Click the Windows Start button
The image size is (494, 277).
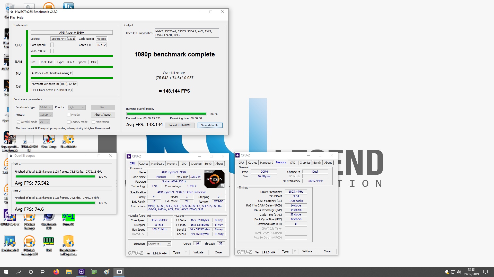click(6, 272)
